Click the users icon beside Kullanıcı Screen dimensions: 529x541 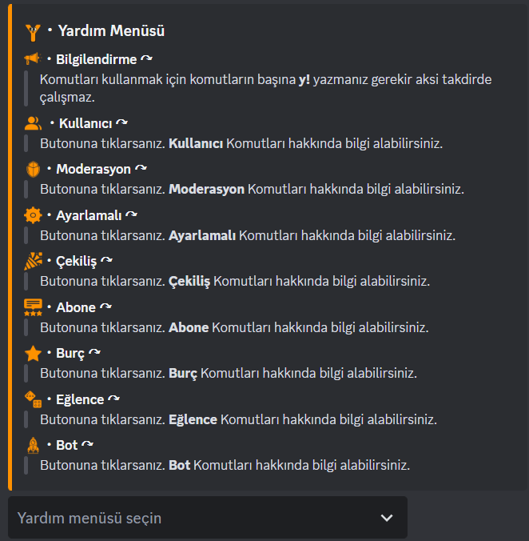coord(33,123)
